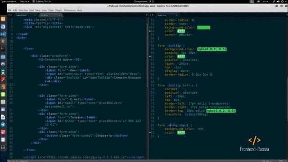
Task: Open the Telegram icon in the dock
Action: pos(3,125)
